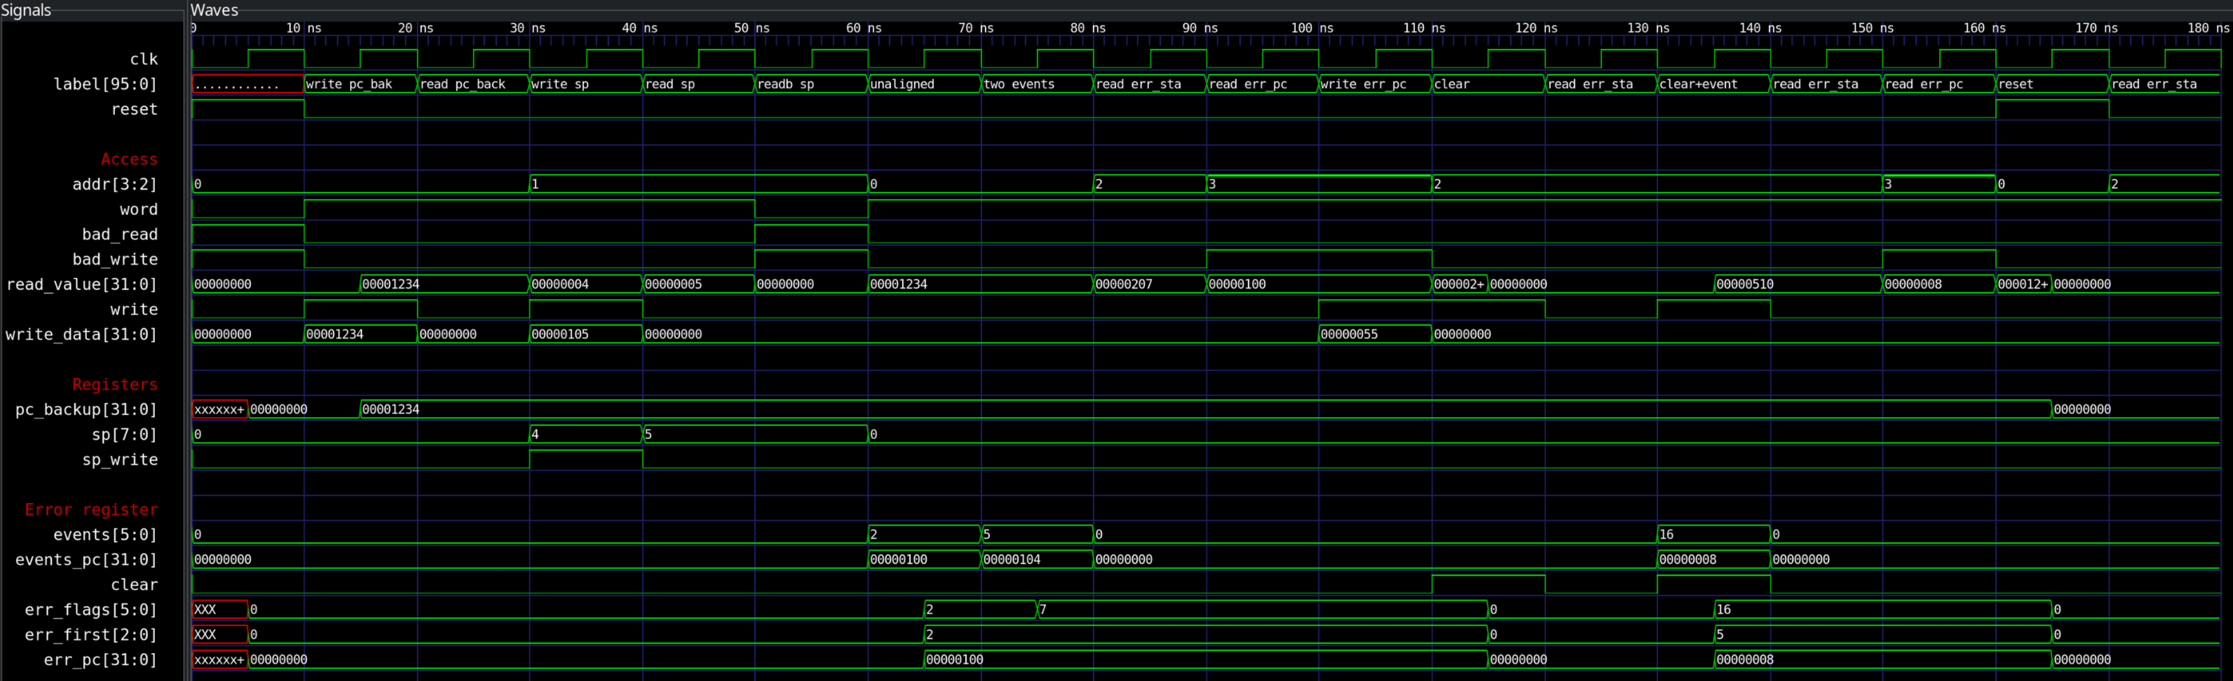The width and height of the screenshot is (2233, 681).
Task: Click the 150 ns timeline marker
Action: 1873,28
